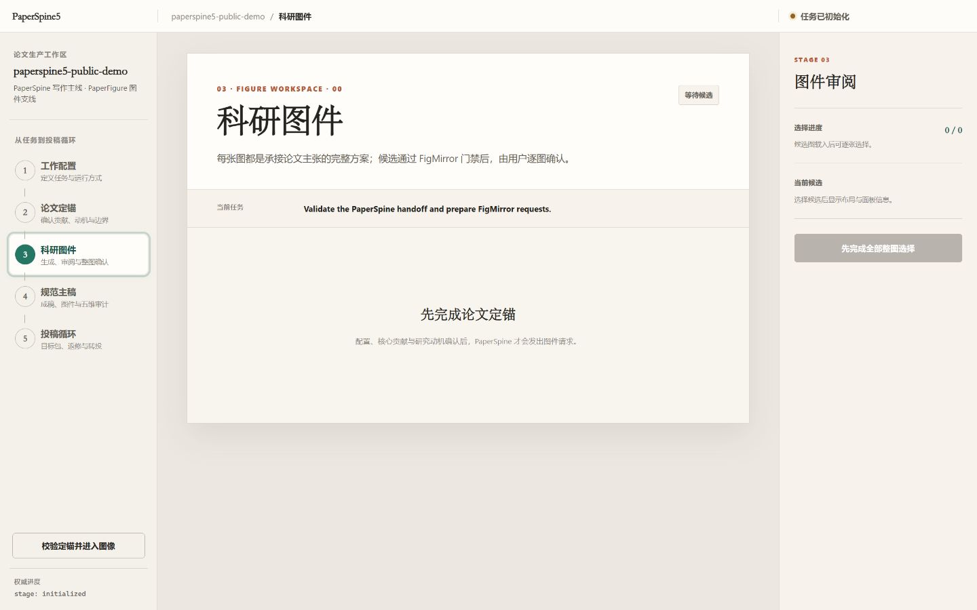Click the 权威进度 label
The width and height of the screenshot is (977, 610).
[27, 582]
